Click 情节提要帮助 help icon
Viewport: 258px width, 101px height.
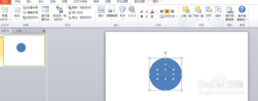coord(242,10)
